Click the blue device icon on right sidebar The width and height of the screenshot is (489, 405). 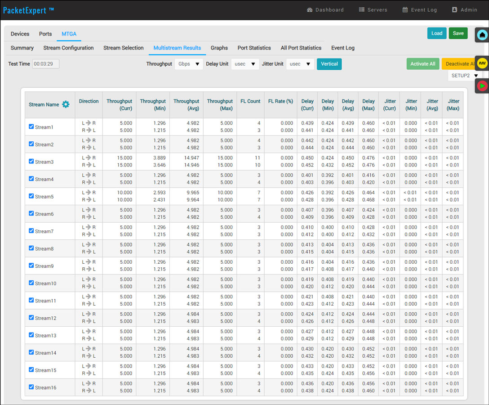click(x=482, y=35)
